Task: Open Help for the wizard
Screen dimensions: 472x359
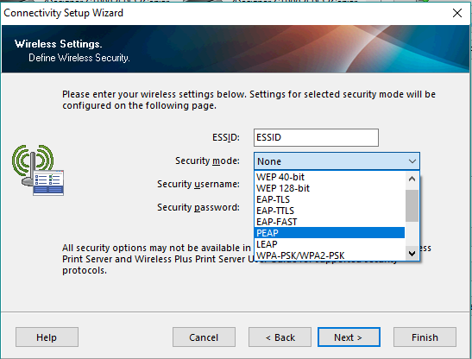Action: click(x=47, y=337)
